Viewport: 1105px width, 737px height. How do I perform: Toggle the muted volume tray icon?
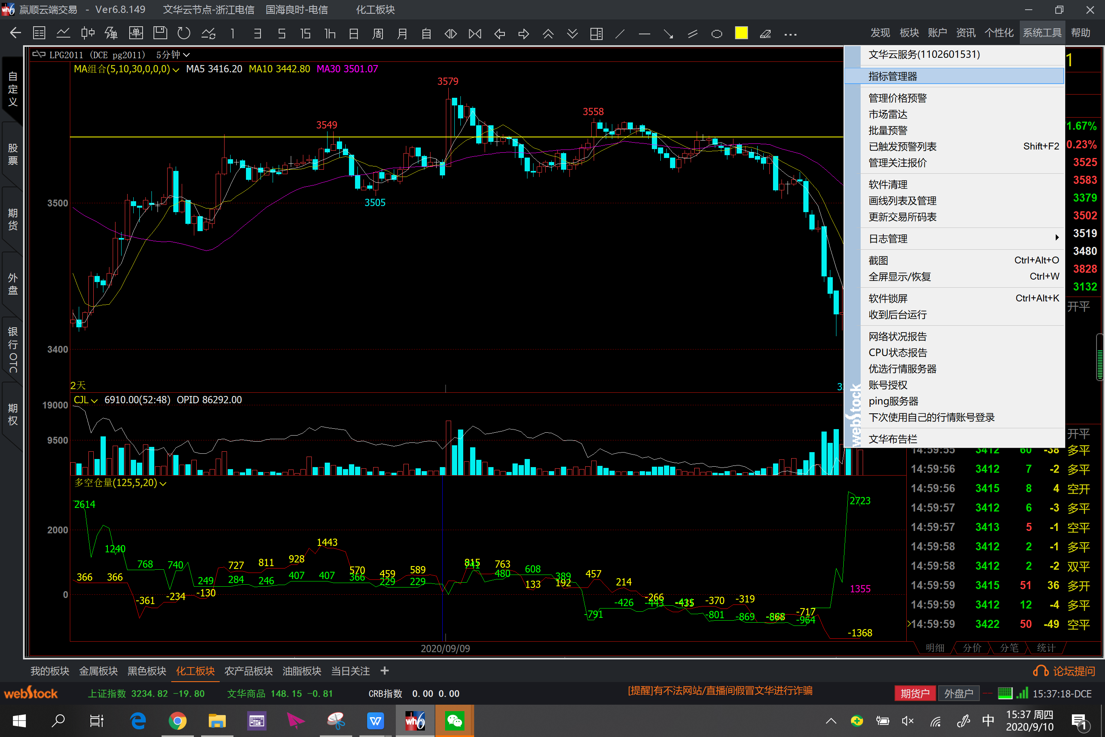908,720
